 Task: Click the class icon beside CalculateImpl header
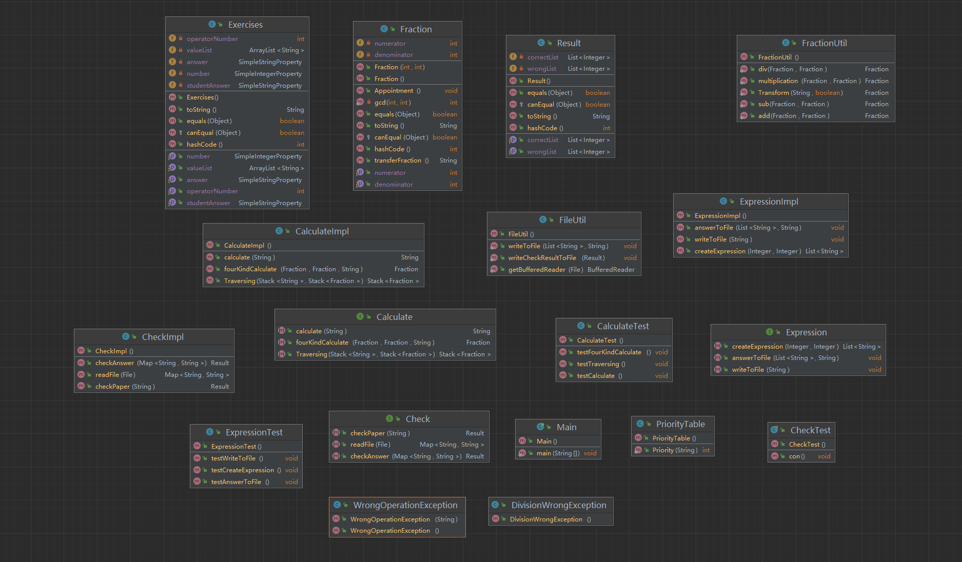pos(279,231)
